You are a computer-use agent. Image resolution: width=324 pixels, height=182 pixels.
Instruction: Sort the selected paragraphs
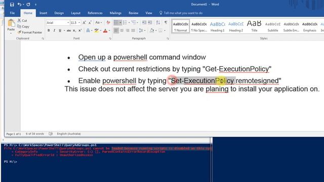pos(158,22)
